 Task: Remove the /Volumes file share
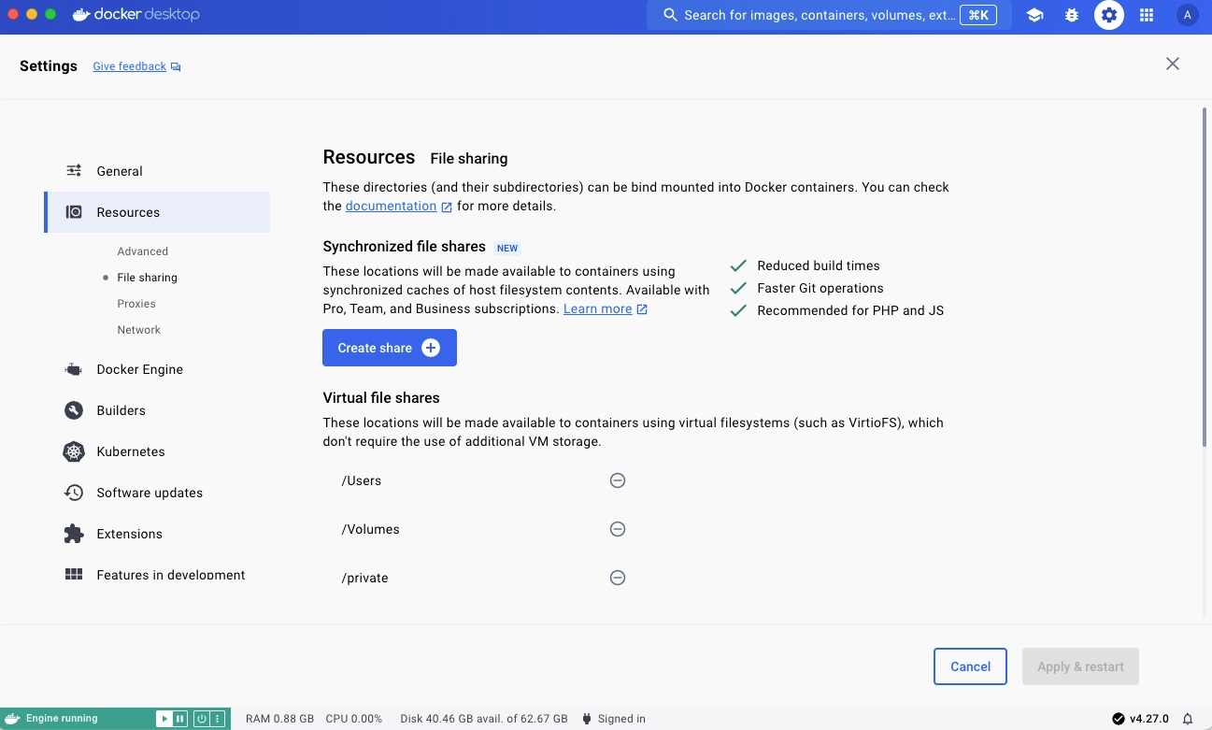coord(617,529)
